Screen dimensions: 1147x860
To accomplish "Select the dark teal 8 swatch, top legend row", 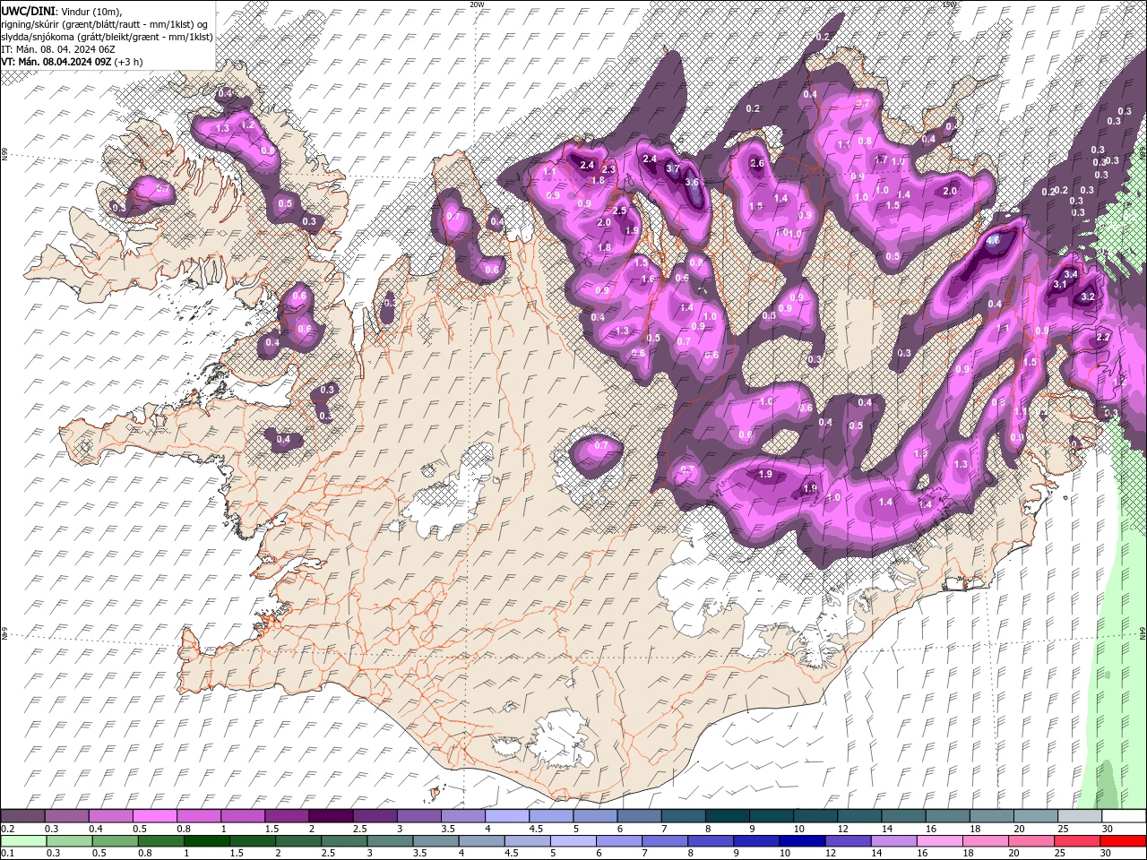I will (727, 816).
